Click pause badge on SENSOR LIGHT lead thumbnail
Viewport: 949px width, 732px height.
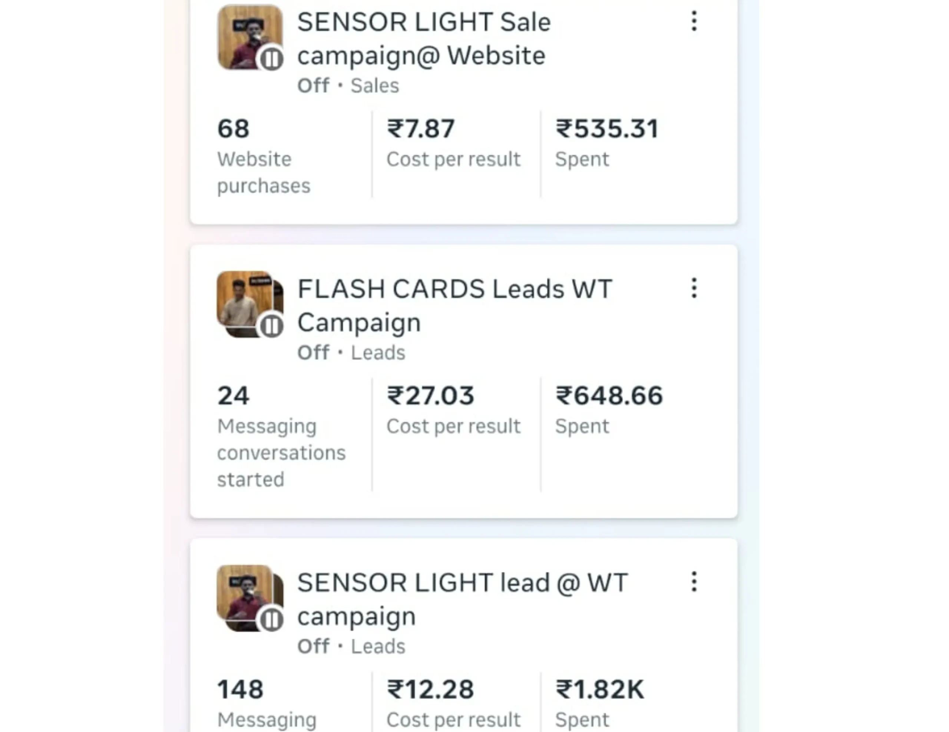(x=272, y=619)
